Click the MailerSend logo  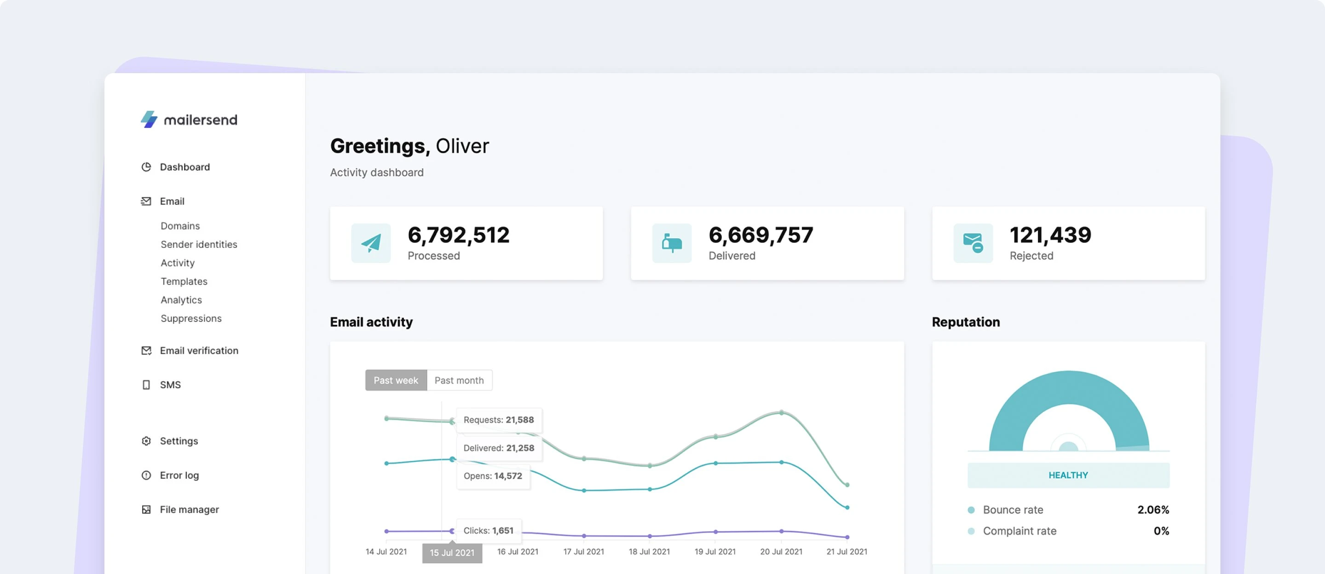[189, 119]
